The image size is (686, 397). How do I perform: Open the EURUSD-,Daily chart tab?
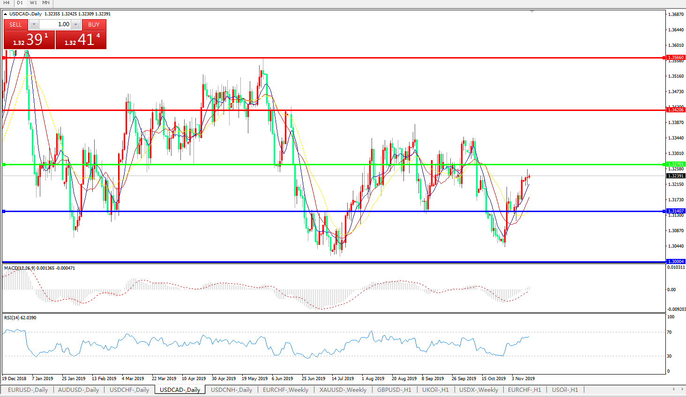pyautogui.click(x=28, y=390)
